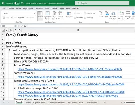This screenshot has height=105, width=135.
Task: Switch to the Page Layout tab
Action: [28, 9]
